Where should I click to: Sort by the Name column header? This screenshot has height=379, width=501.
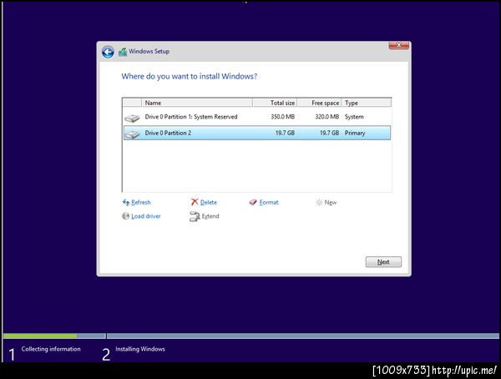point(197,103)
